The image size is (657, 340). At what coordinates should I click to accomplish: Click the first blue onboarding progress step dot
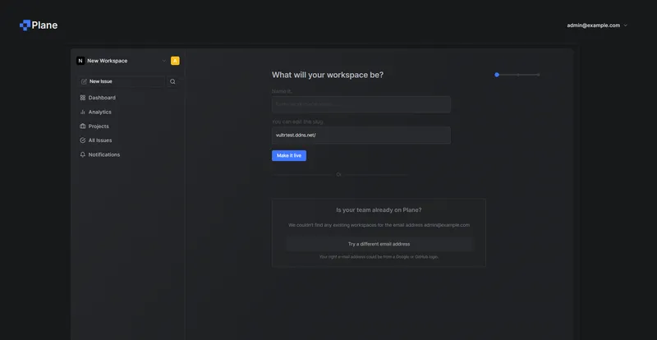pyautogui.click(x=497, y=75)
